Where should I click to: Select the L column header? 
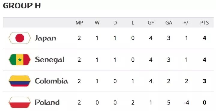pos(133,23)
